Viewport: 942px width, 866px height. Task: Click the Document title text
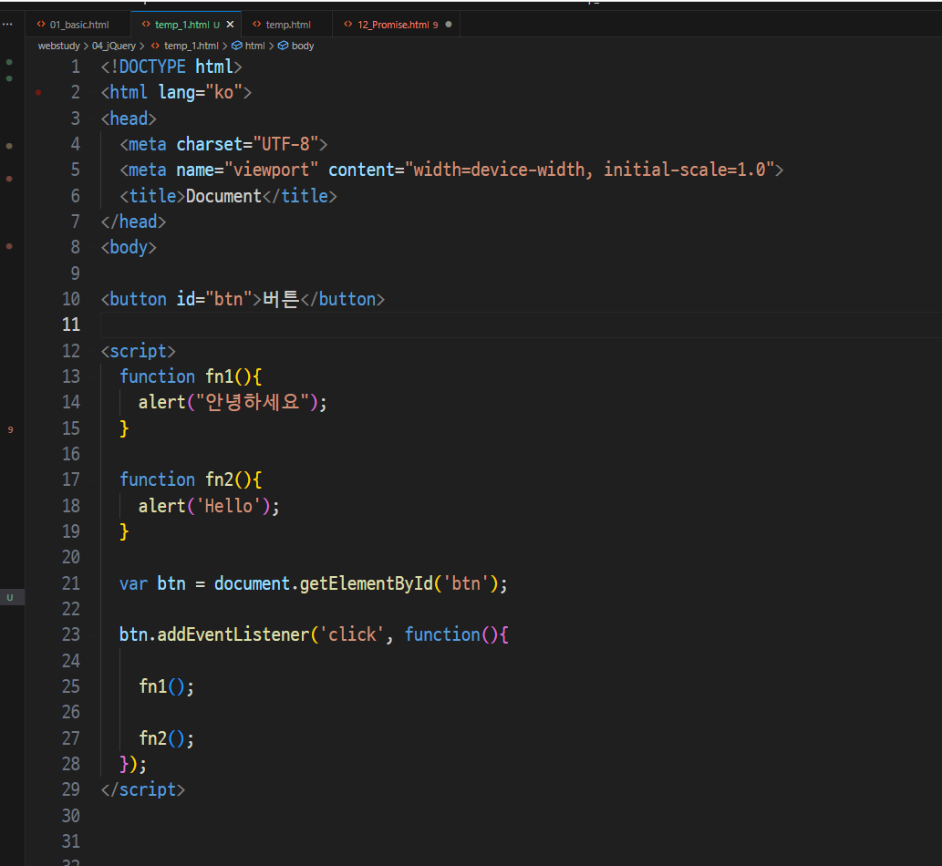point(223,196)
